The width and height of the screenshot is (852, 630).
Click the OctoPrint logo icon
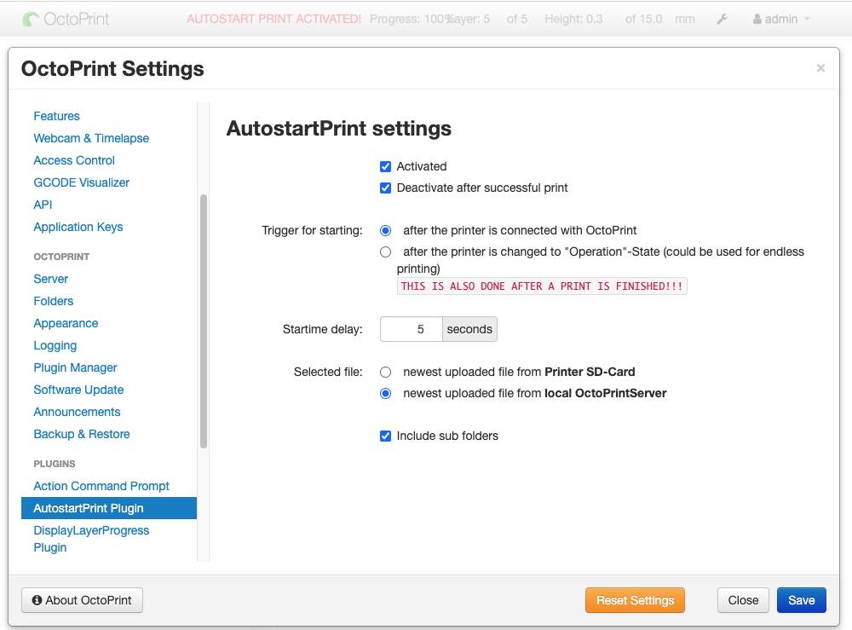(31, 20)
